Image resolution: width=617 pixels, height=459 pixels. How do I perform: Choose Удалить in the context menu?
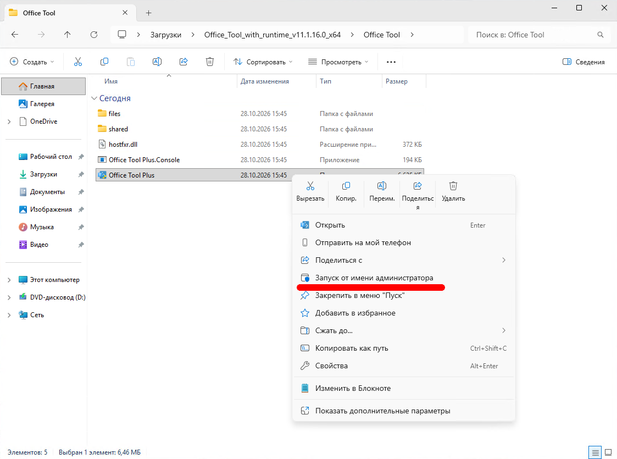(453, 192)
